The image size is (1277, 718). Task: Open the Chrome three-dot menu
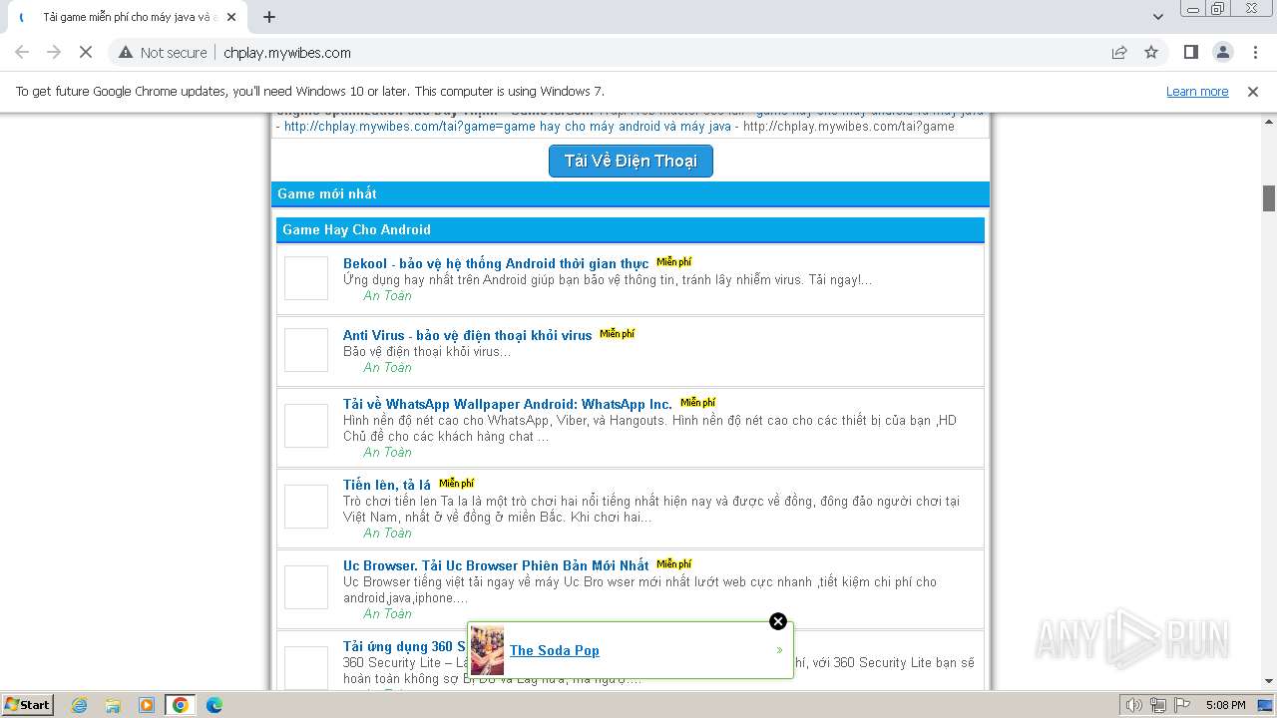1255,53
